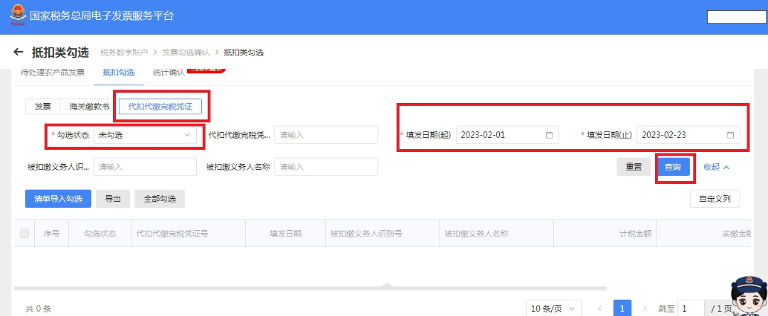Click the back arrow beside 抵扣类勾选

click(18, 52)
